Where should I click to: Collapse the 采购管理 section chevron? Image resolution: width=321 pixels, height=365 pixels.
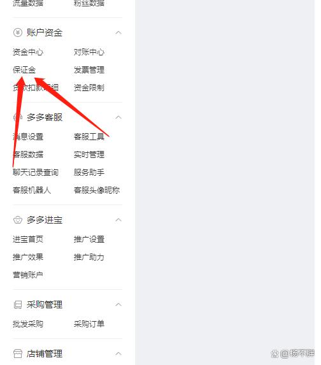118,304
